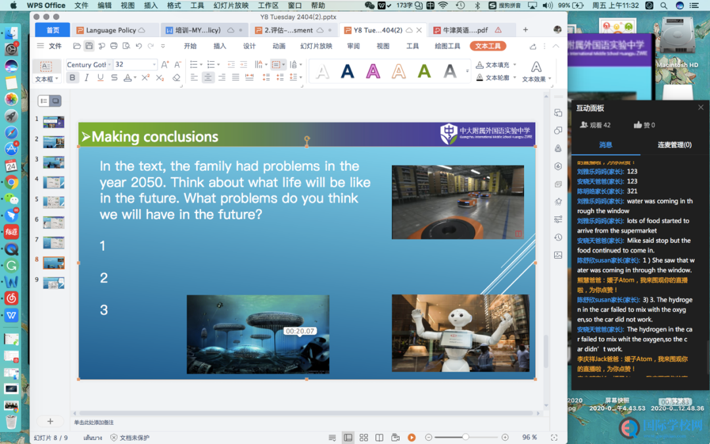Image resolution: width=710 pixels, height=444 pixels.
Task: Apply the green WordArt text style
Action: (x=424, y=72)
